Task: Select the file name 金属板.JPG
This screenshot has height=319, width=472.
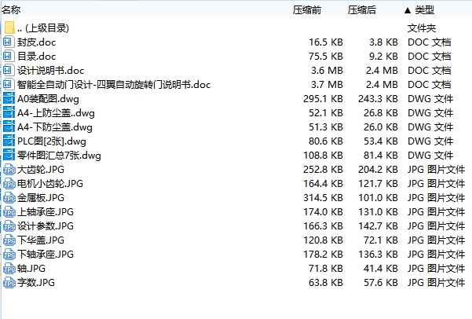Action: pyautogui.click(x=41, y=198)
